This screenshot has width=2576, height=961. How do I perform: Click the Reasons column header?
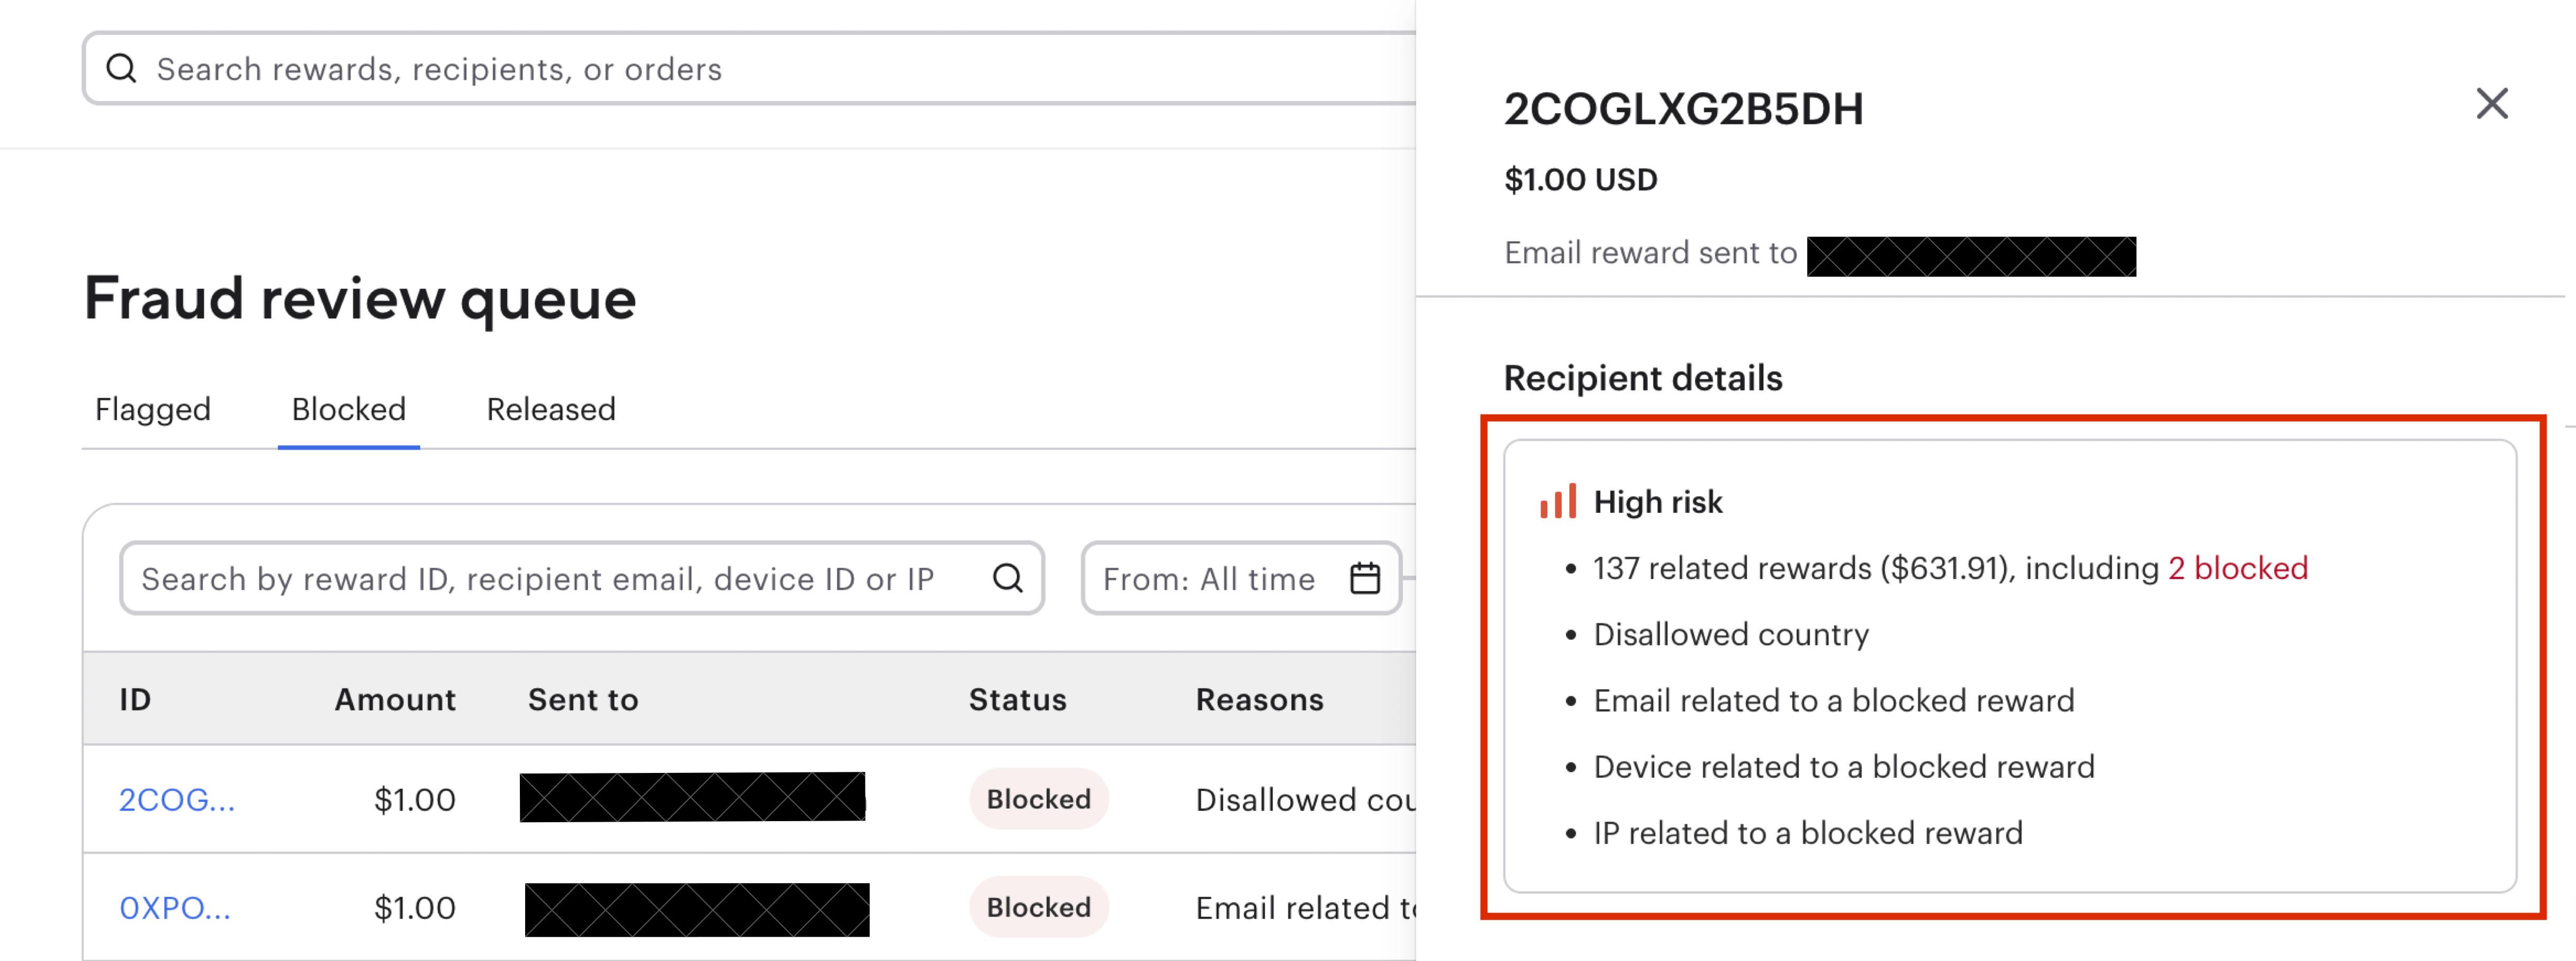1259,699
